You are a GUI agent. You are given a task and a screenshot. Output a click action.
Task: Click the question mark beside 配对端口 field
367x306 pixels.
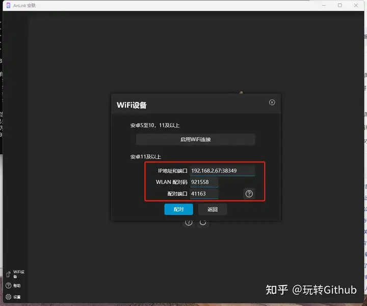point(249,194)
